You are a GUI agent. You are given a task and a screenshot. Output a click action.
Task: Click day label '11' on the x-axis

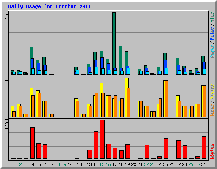point(76,164)
